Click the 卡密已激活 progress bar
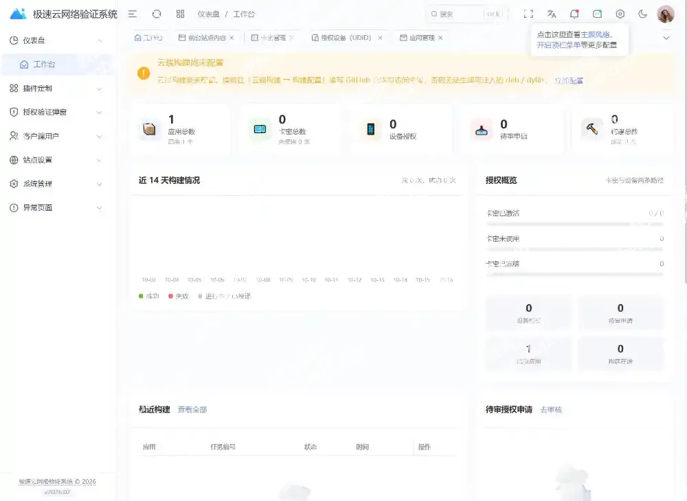The height and width of the screenshot is (501, 687). [x=575, y=224]
